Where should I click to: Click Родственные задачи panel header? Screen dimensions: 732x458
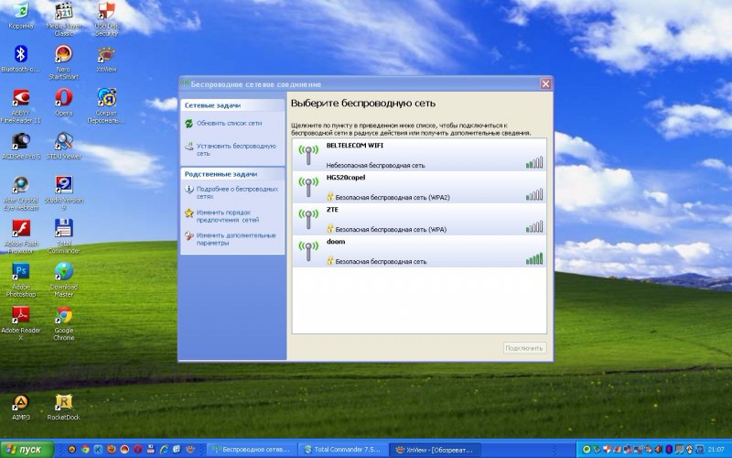(232, 174)
